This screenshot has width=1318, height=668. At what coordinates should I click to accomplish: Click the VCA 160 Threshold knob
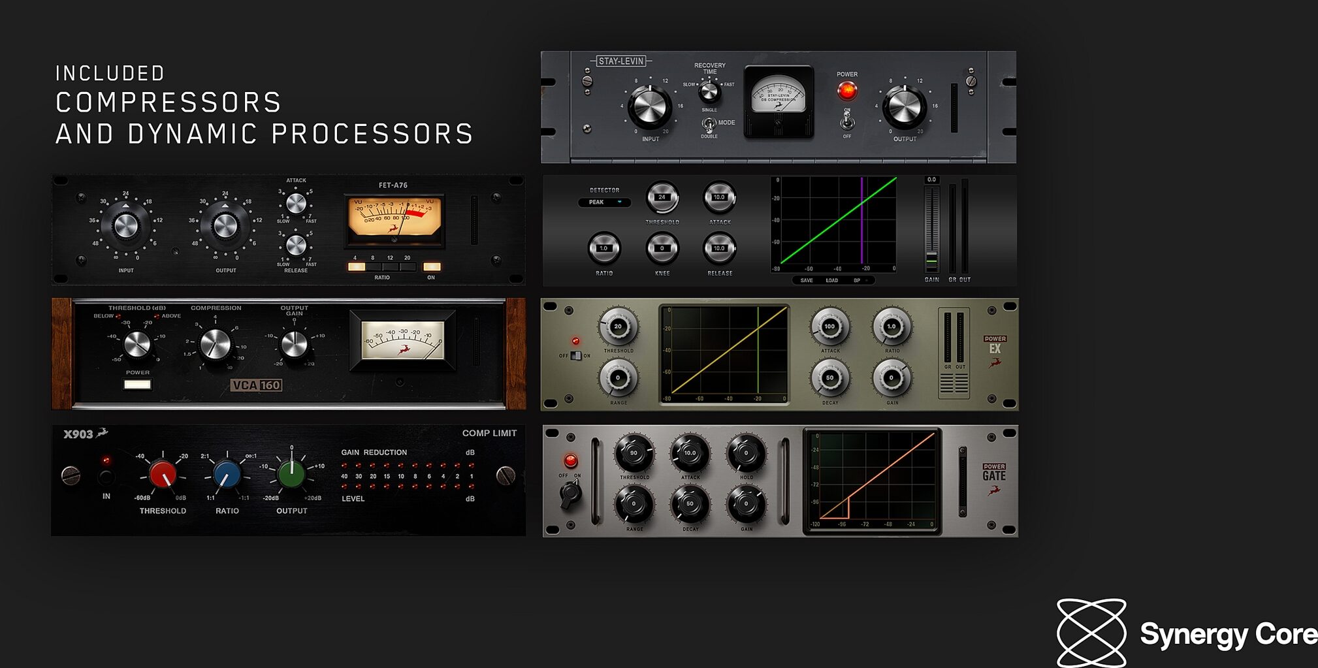pyautogui.click(x=137, y=344)
